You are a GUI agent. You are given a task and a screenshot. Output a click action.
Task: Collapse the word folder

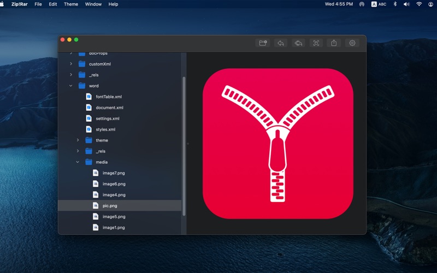[71, 86]
